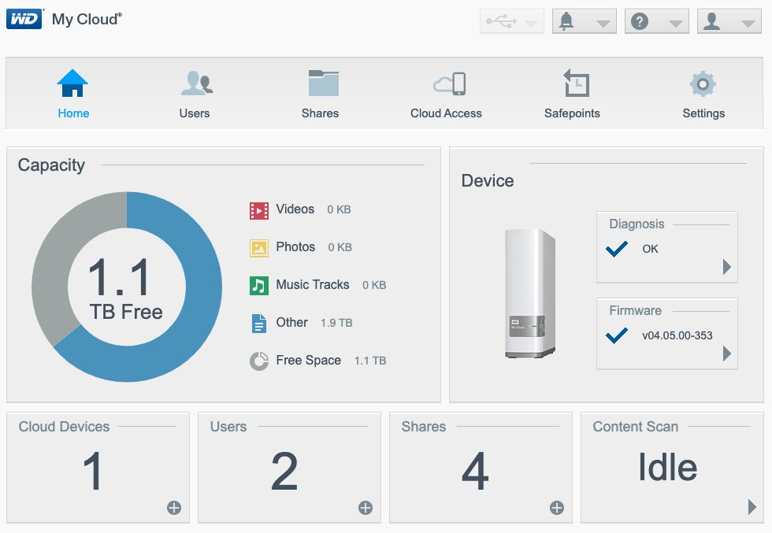Open the Help question mark icon
The image size is (772, 533).
(x=639, y=20)
